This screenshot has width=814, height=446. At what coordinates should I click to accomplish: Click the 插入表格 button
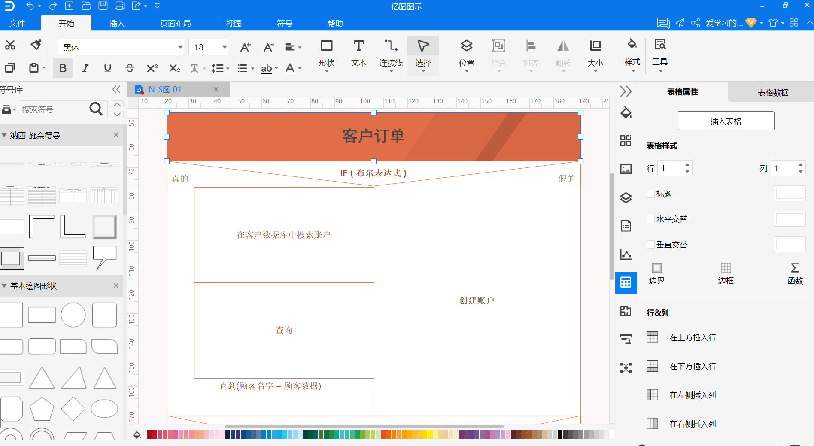click(726, 121)
